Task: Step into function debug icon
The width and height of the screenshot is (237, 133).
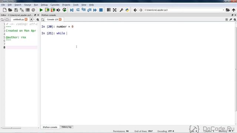Action: 84,10
